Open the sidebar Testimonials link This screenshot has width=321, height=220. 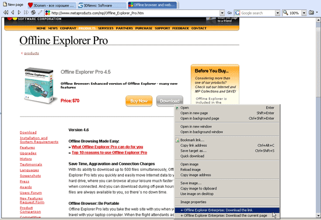pyautogui.click(x=31, y=164)
